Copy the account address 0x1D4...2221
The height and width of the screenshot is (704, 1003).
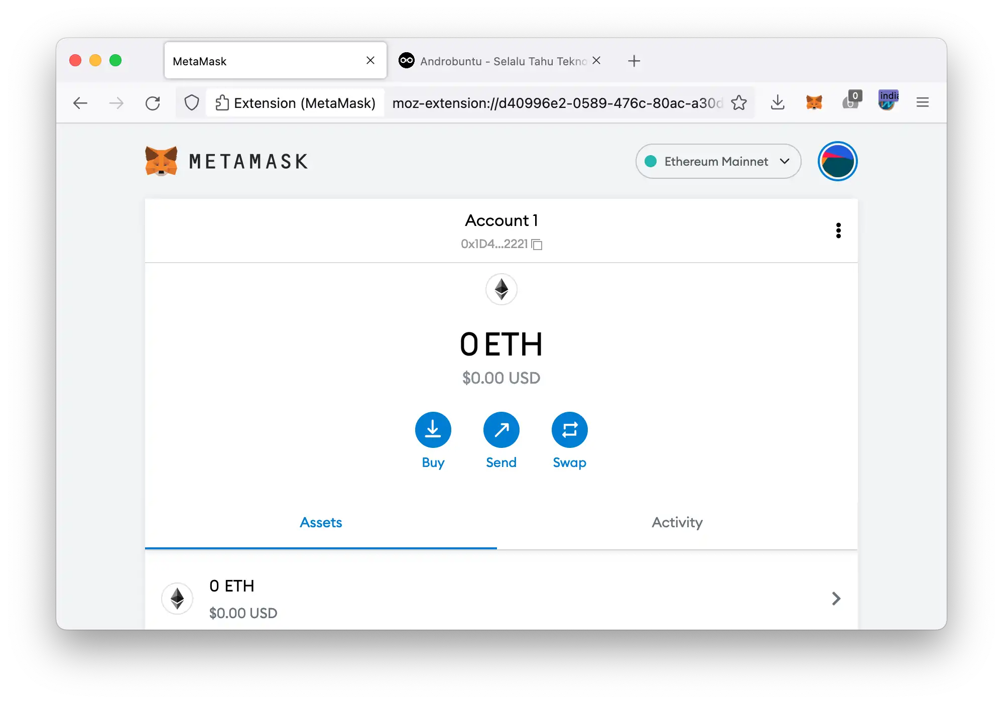[537, 245]
